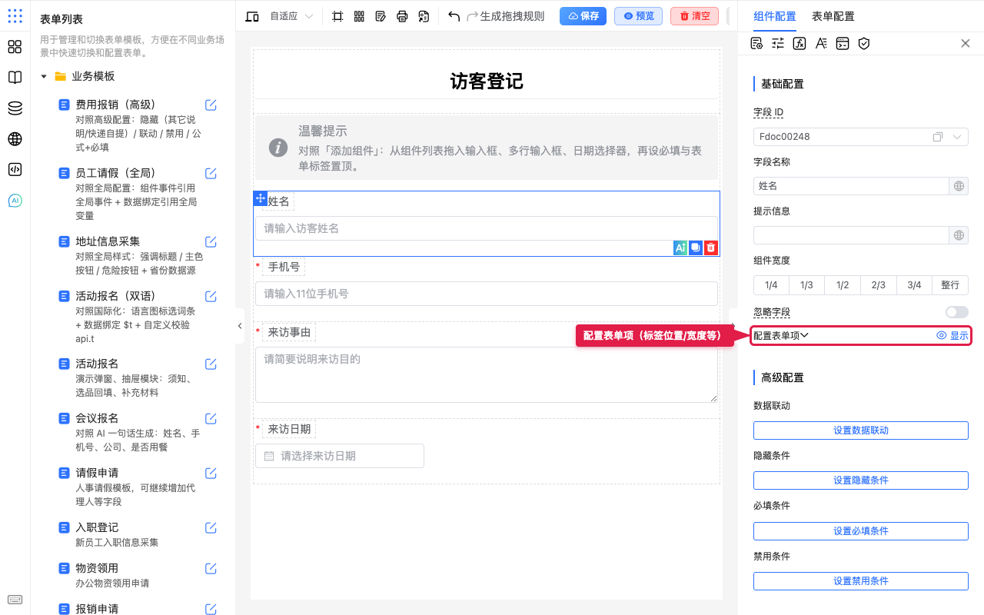Click the undo arrow in the toolbar
Image resolution: width=984 pixels, height=615 pixels.
coord(454,16)
